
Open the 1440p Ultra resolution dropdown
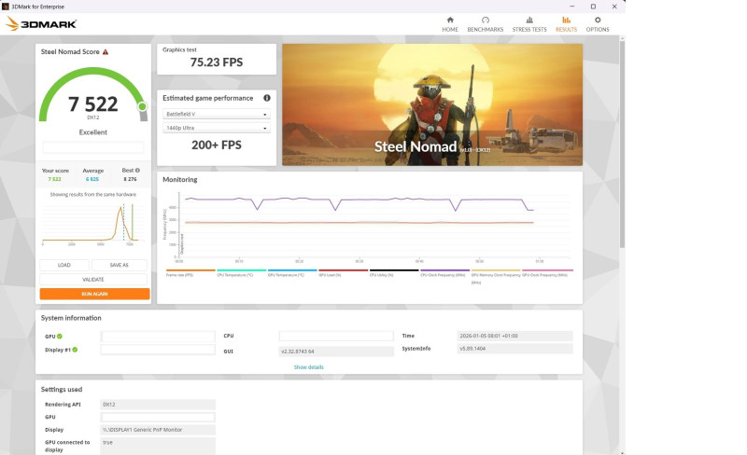click(x=217, y=128)
